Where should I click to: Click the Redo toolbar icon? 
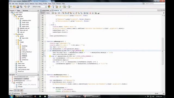29,7
